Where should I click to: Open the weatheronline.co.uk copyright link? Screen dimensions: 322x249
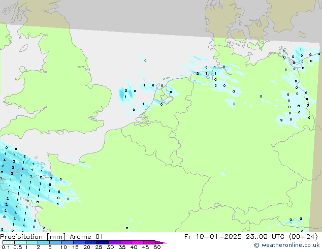287,245
